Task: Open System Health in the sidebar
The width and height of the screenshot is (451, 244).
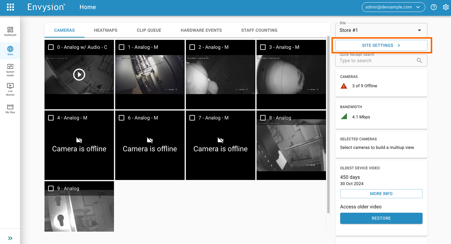Action: (x=10, y=70)
